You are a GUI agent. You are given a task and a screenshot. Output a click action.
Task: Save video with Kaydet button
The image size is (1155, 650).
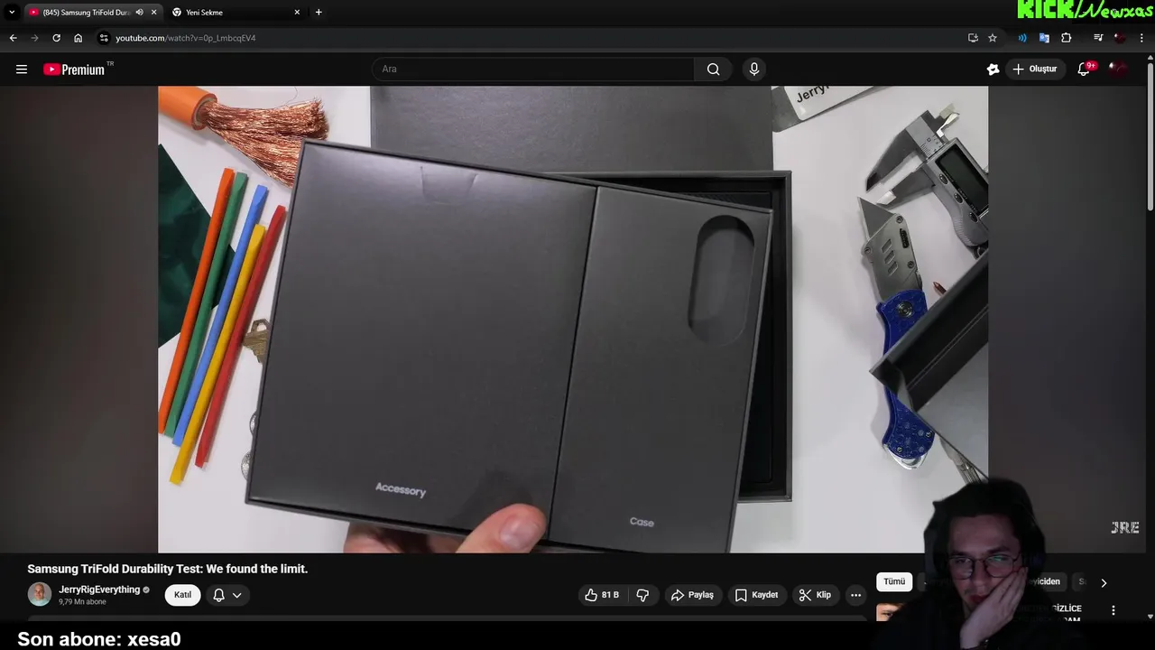(x=756, y=595)
